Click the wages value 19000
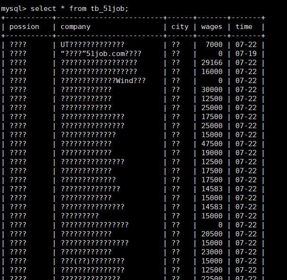Screen dimensions: 287x280 point(212,153)
